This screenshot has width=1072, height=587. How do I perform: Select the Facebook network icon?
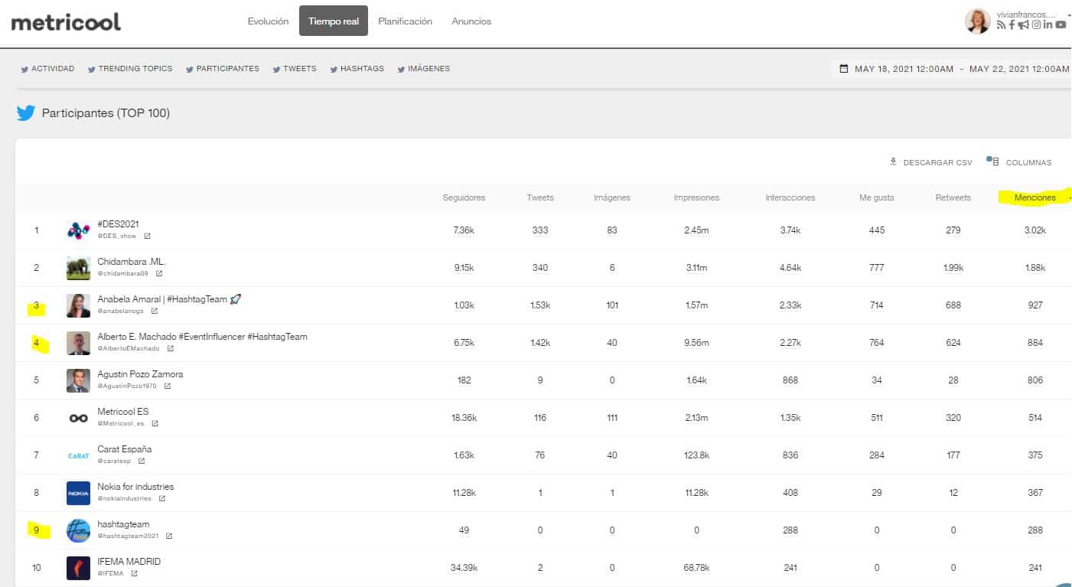[1012, 25]
